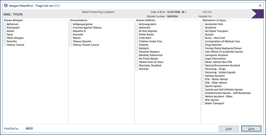Check Assault as mechanism of injury
This screenshot has width=266, height=135.
(203, 34)
